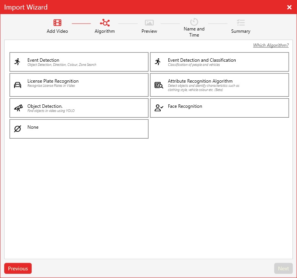Click the Preview picture icon

pos(149,23)
